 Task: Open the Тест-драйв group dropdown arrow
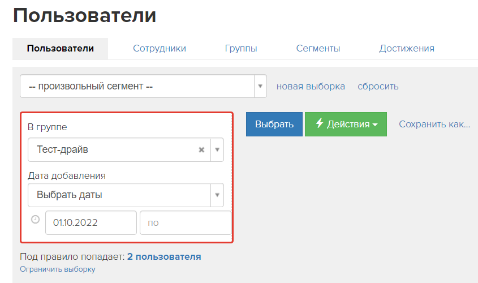pos(217,150)
